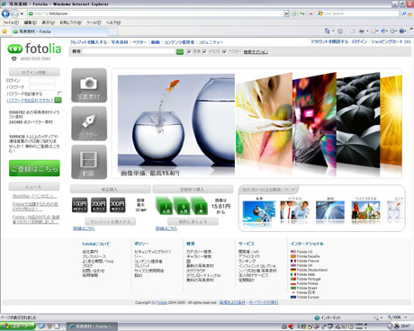414x331 pixels.
Task: Open the Home button dropdown arrow
Action: tap(333, 31)
